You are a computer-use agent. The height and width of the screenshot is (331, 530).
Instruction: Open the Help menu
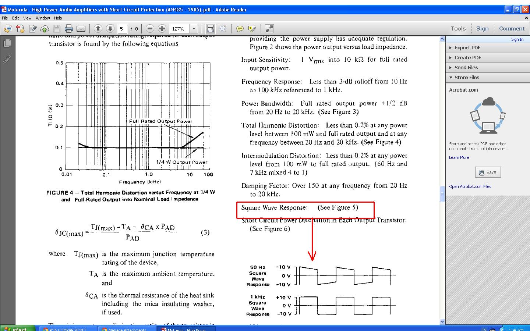[58, 18]
